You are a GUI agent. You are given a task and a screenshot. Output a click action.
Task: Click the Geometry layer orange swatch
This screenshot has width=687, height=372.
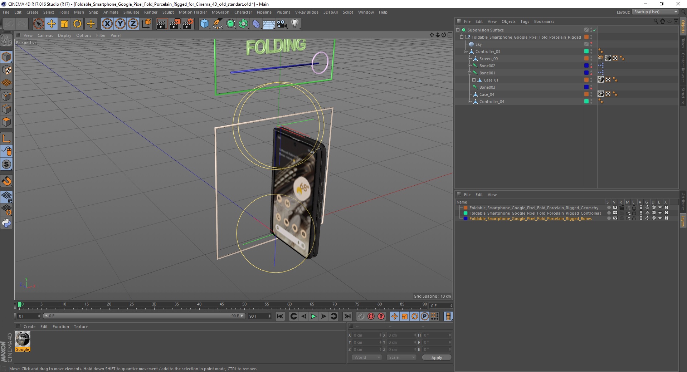pyautogui.click(x=466, y=208)
